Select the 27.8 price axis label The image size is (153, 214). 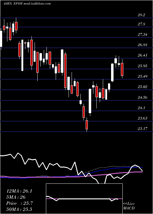(x=141, y=24)
